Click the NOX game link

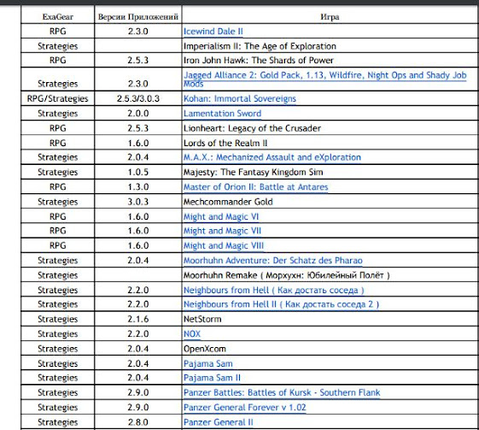click(192, 334)
